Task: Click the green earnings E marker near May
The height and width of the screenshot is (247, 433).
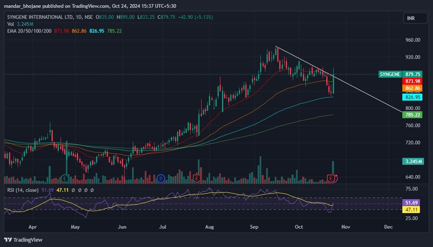Action: (65, 178)
